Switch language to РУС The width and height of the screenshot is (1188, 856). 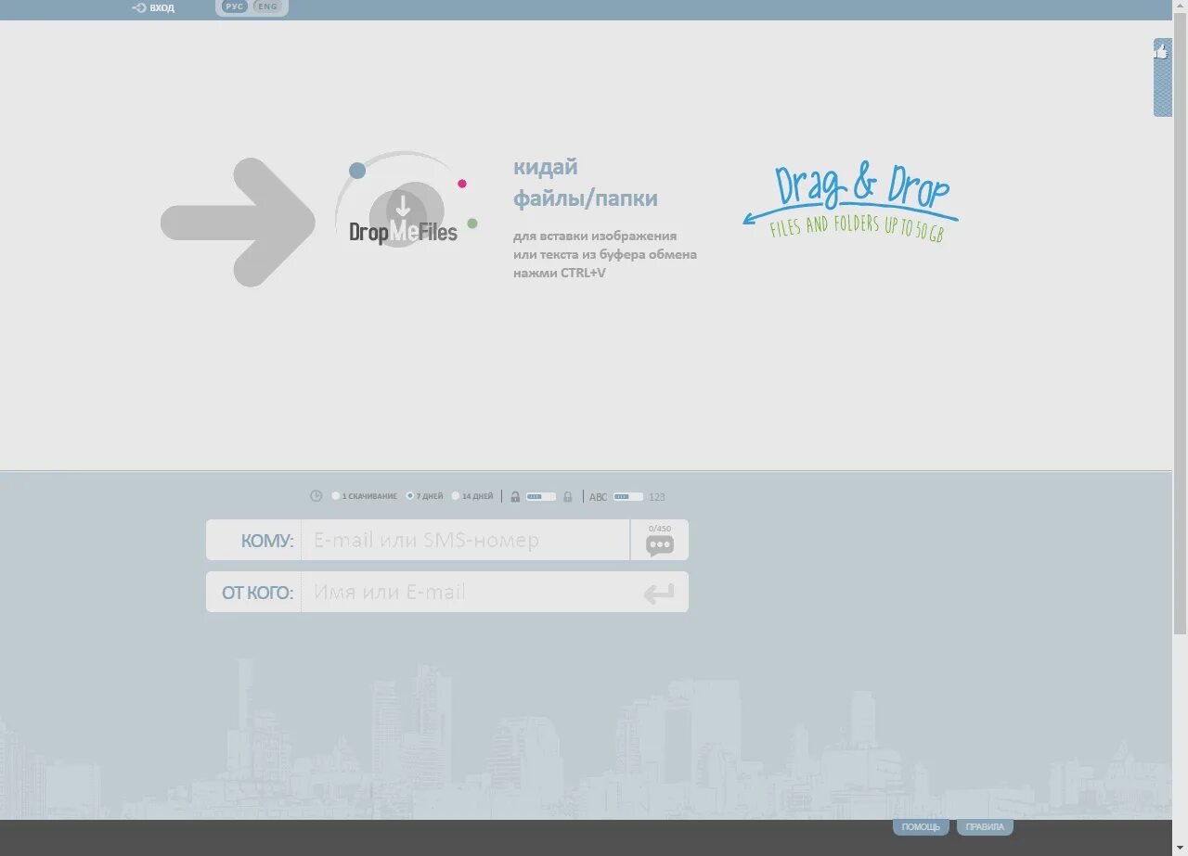pyautogui.click(x=235, y=6)
